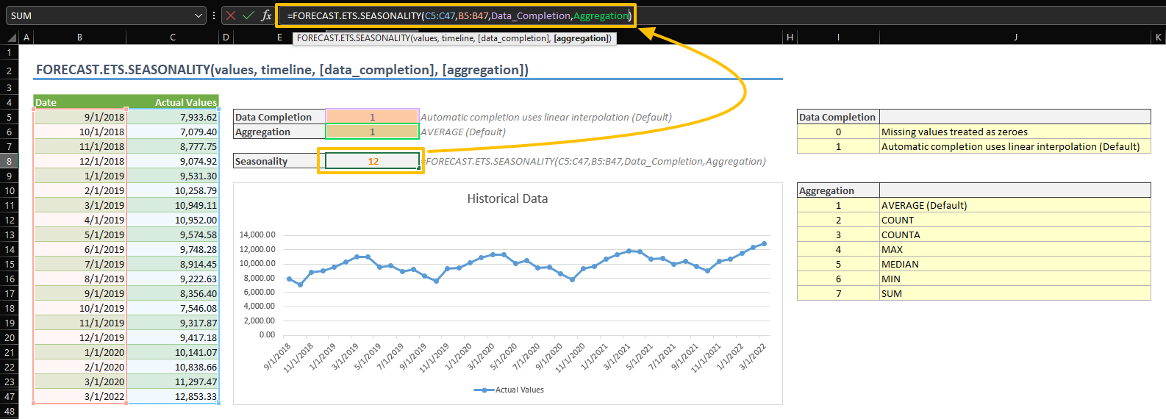This screenshot has width=1166, height=419.
Task: Select the MEDIAN lookup cell
Action: 1015,264
